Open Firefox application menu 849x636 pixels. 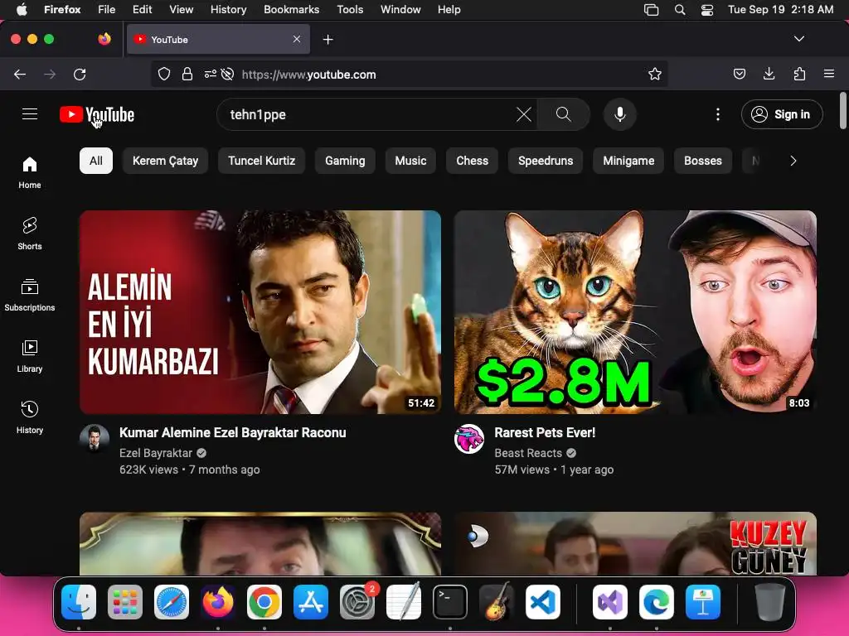[x=829, y=74]
